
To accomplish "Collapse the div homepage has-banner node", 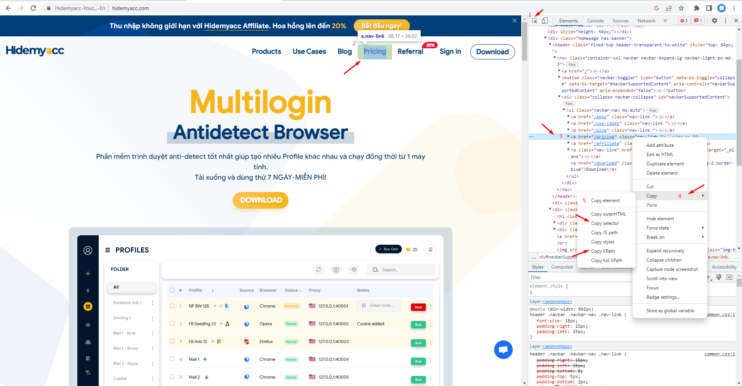I will click(x=546, y=38).
